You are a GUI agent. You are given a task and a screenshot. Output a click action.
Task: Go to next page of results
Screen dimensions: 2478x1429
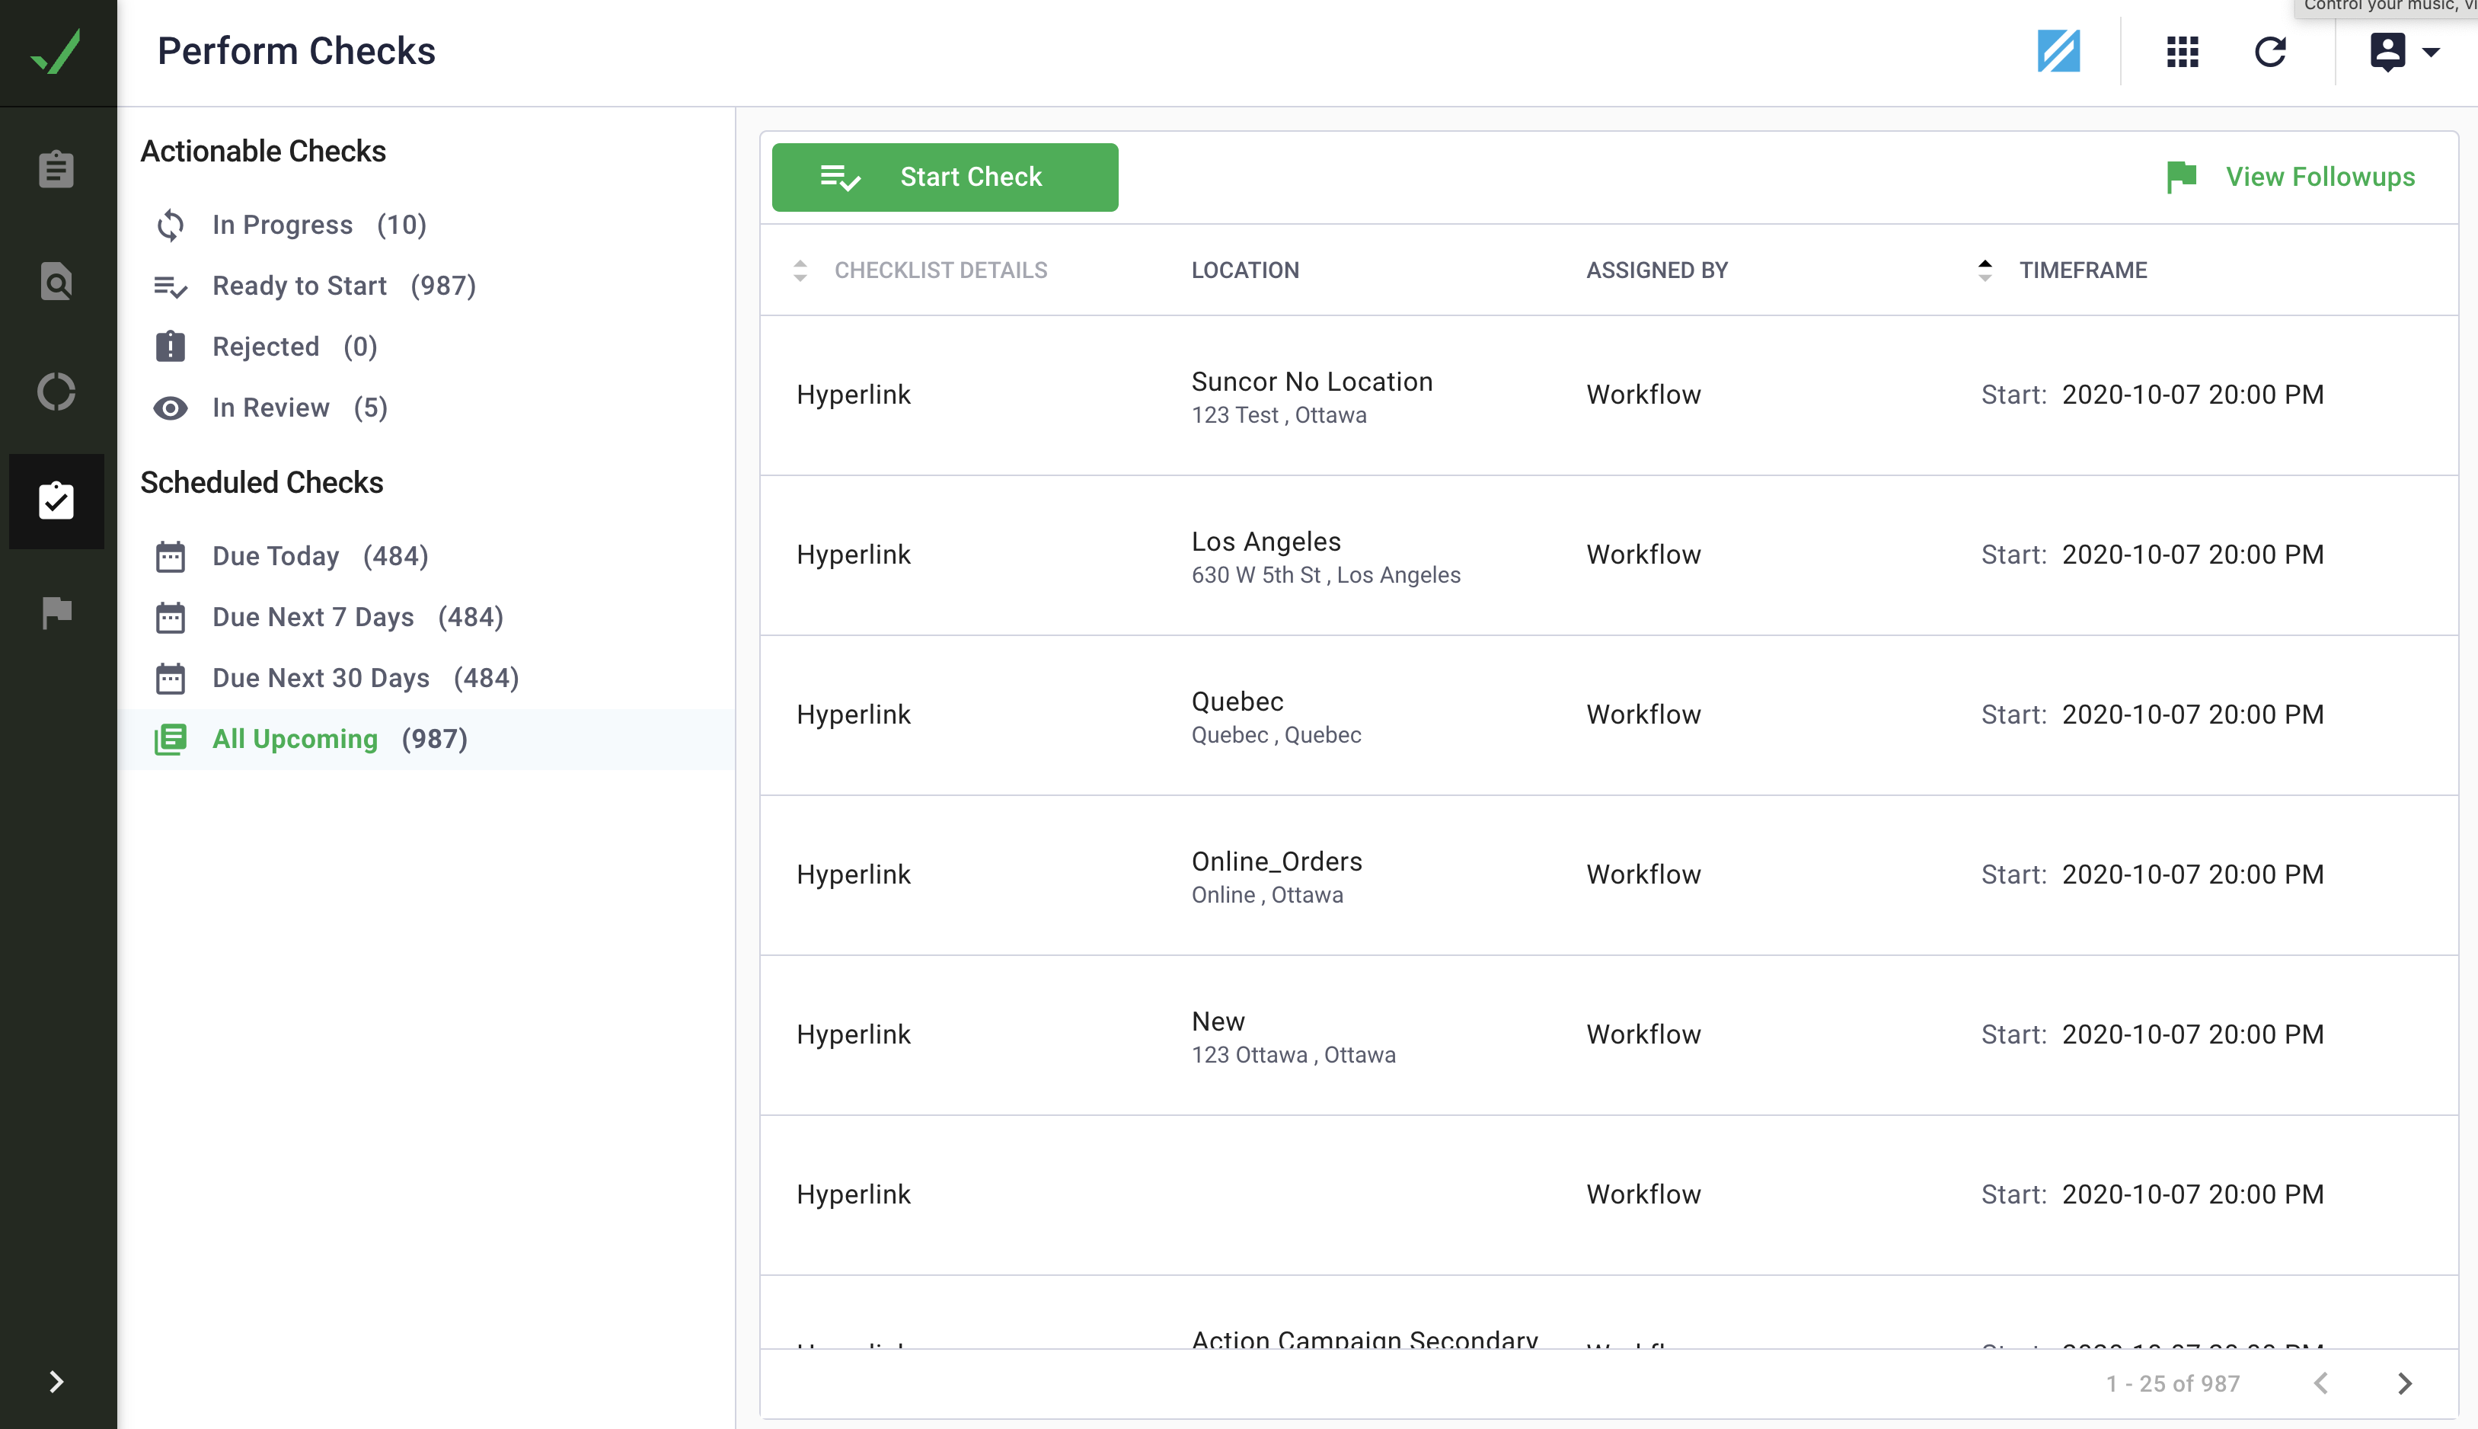click(x=2404, y=1383)
